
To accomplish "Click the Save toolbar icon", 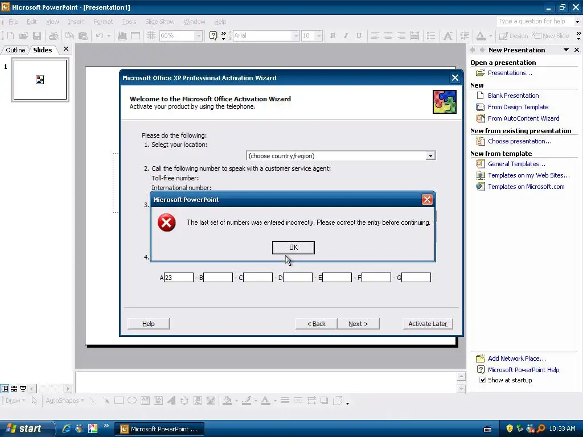I will click(37, 36).
